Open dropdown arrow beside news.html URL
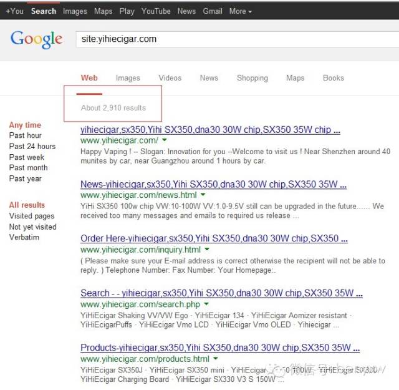Screen dimensions: 399x390 pyautogui.click(x=203, y=195)
